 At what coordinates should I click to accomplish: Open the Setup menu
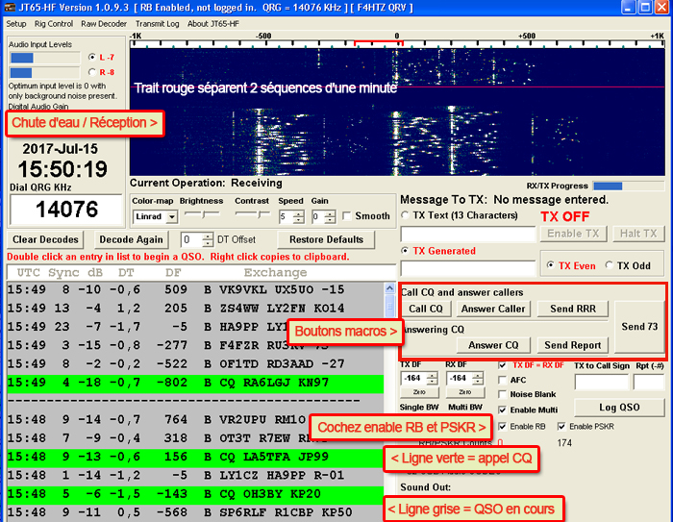tap(16, 24)
